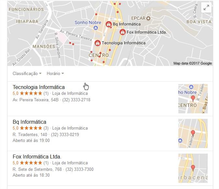219x189 pixels.
Task: Click the EPCAR landmark marker
Action: [148, 18]
